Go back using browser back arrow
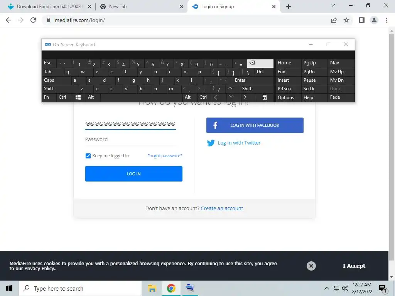The height and width of the screenshot is (296, 395). click(x=8, y=20)
